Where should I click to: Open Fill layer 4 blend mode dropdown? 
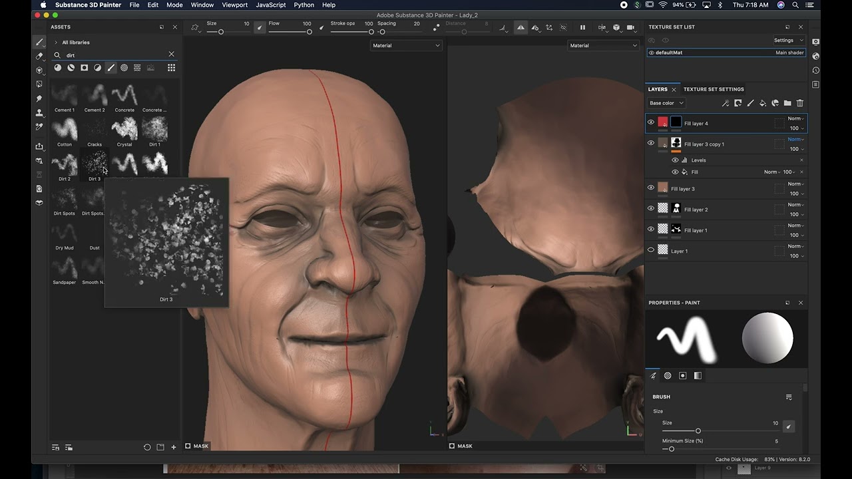coord(797,118)
